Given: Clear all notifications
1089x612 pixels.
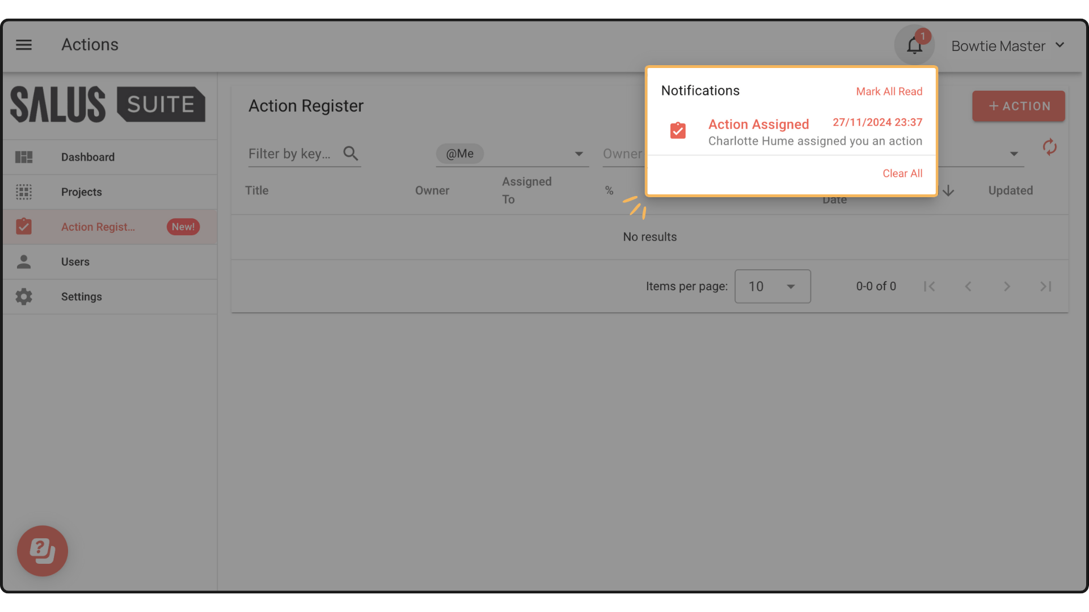Looking at the screenshot, I should [x=902, y=173].
